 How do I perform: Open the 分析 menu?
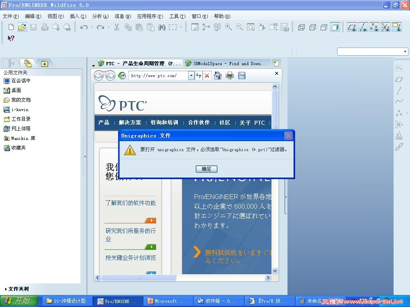(x=100, y=16)
